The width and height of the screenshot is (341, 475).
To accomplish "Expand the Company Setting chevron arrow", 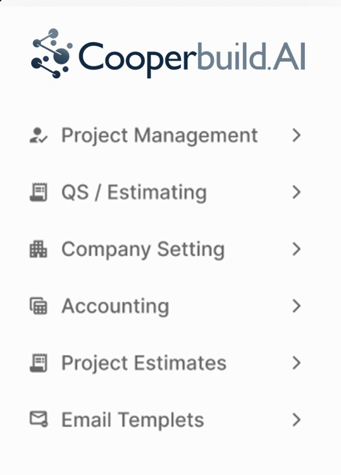I will (x=297, y=249).
